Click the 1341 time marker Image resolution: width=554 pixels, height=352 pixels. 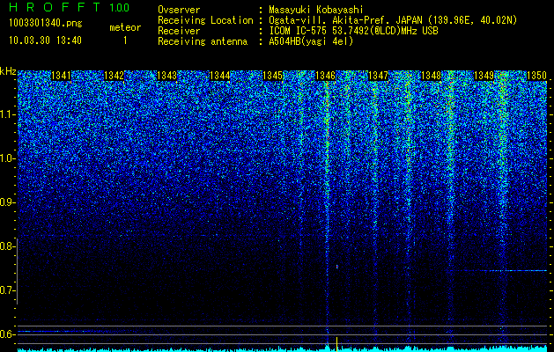[61, 76]
